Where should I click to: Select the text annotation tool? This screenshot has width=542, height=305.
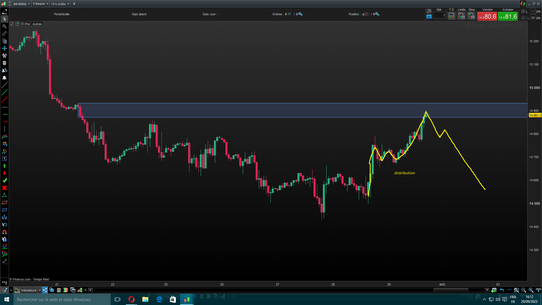[5, 158]
